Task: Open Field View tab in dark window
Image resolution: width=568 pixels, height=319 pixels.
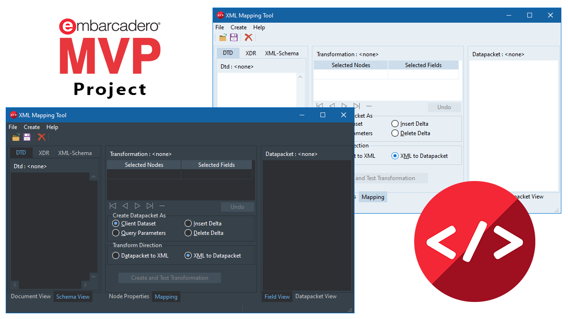Action: 277,297
